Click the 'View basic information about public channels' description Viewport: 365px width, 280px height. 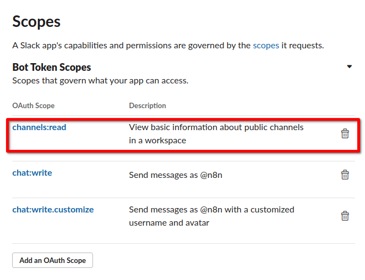pos(216,127)
